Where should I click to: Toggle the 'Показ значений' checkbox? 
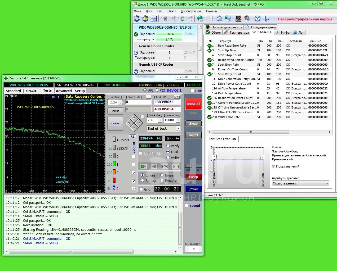coord(273,166)
